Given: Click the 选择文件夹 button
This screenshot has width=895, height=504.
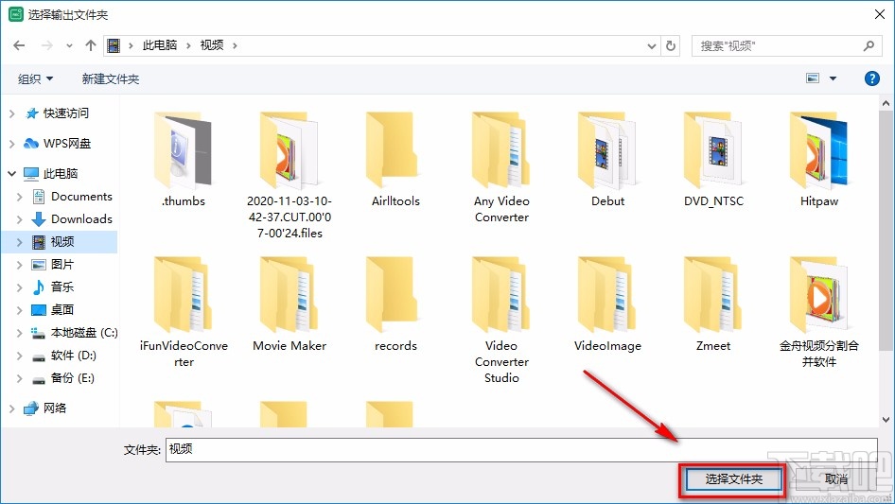Looking at the screenshot, I should click(733, 479).
